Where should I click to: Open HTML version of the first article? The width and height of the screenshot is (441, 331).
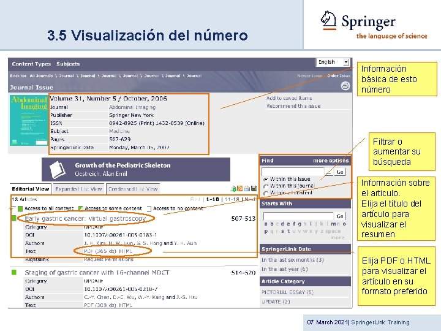(x=126, y=251)
